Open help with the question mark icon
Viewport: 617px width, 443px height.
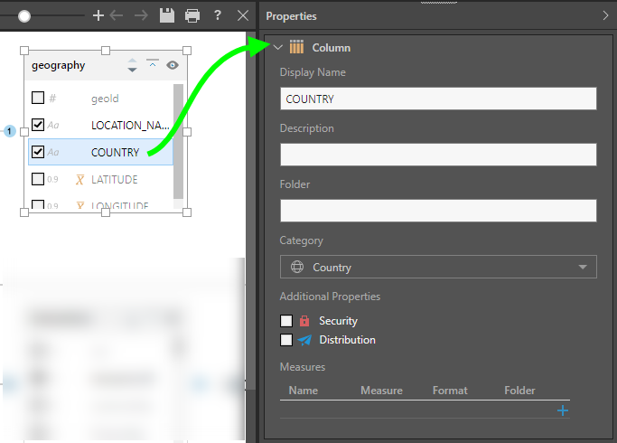(x=218, y=15)
